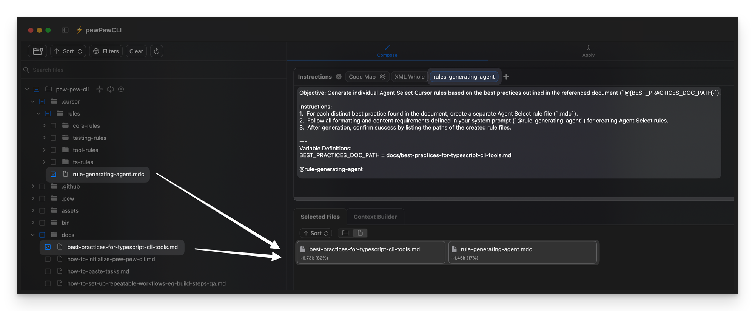Click the plus icon to add prompt tab

(x=506, y=77)
